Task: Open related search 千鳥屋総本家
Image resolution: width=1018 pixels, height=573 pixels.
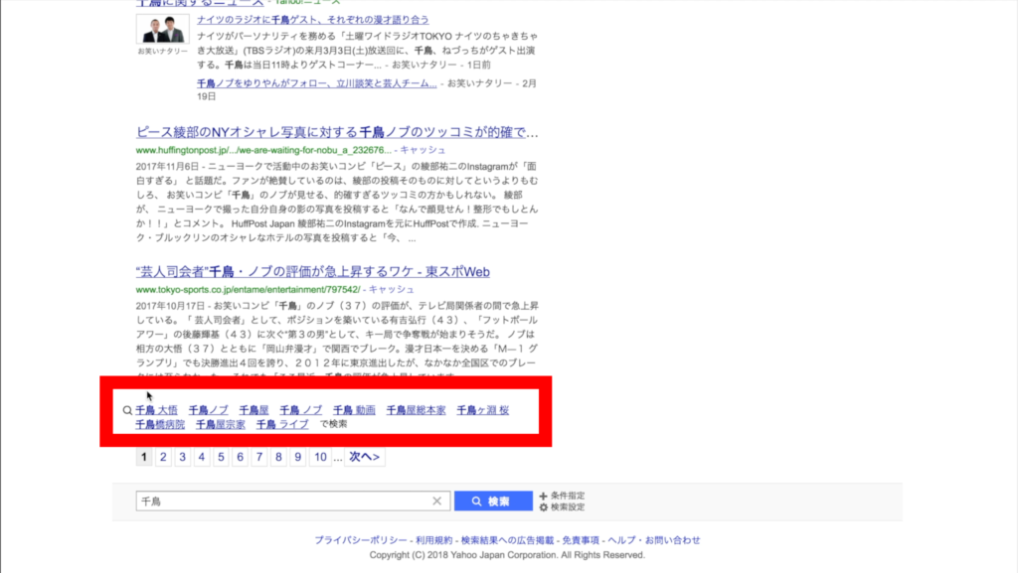Action: click(417, 410)
